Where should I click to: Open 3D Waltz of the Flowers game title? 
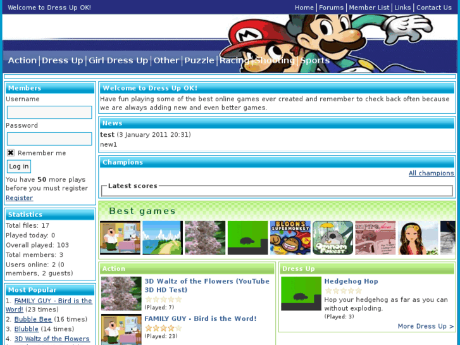tap(207, 285)
